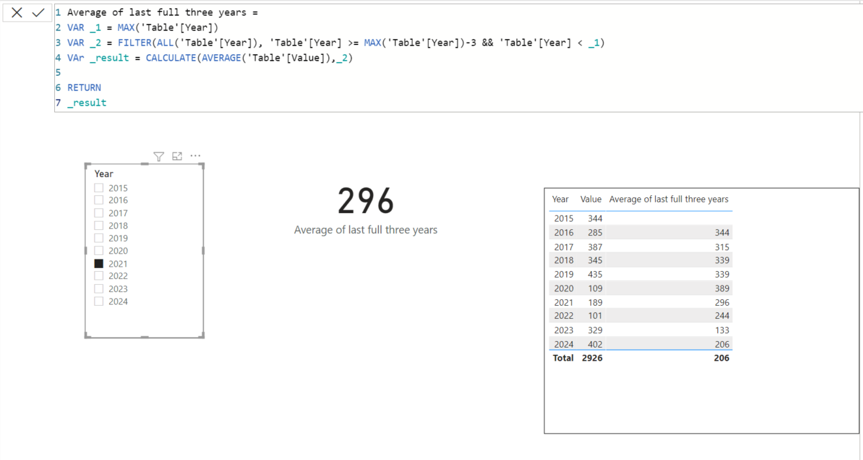Viewport: 863px width, 460px height.
Task: Sort by Average of last full three years header
Action: pos(668,199)
